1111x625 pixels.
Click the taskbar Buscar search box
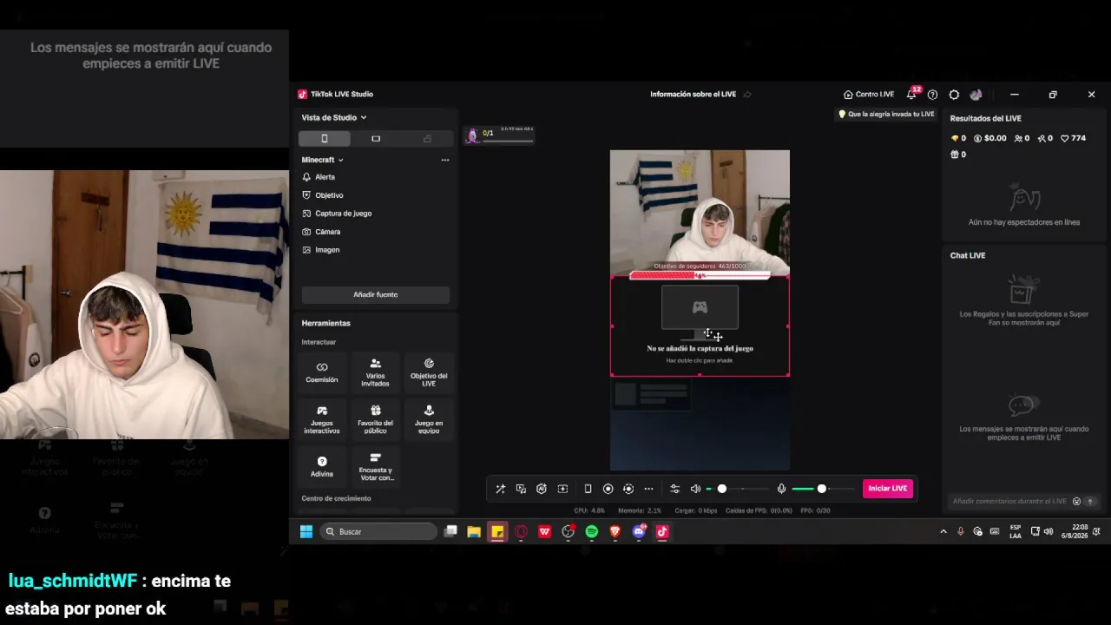(379, 532)
